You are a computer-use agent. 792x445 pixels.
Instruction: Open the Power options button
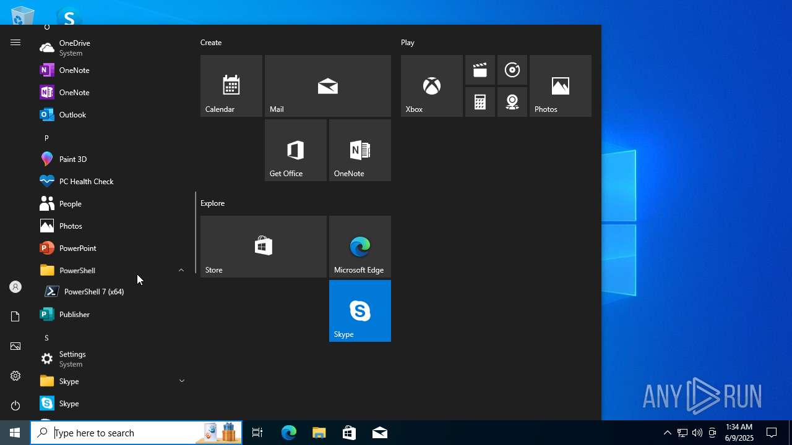15,405
